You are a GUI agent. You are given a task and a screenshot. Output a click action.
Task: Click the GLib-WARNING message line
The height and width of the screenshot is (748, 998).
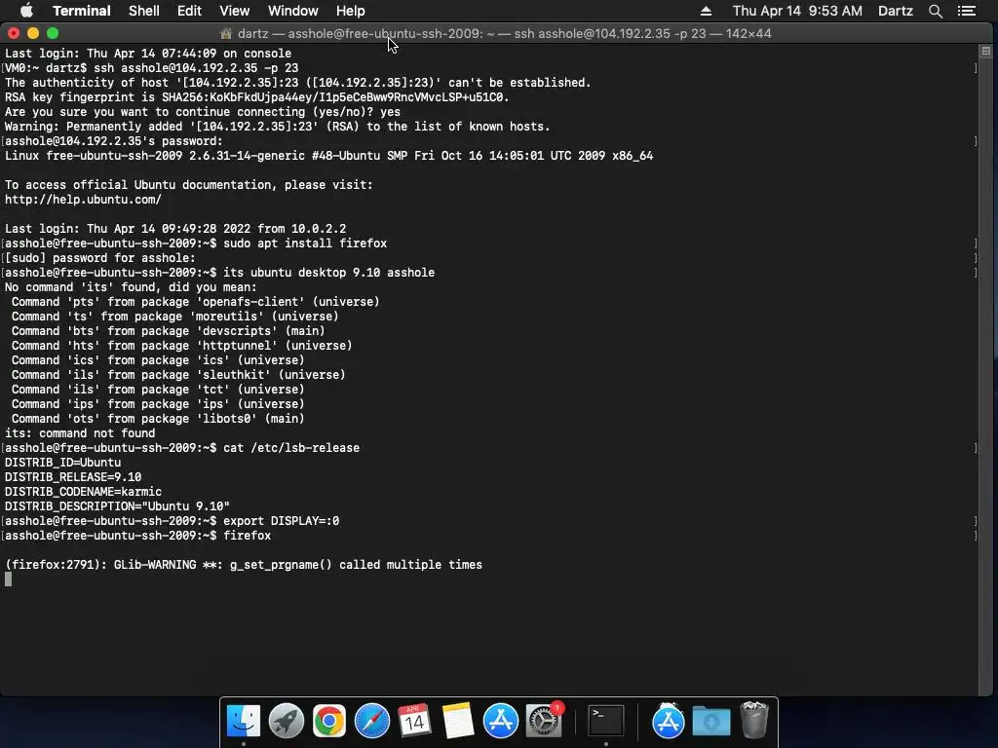pyautogui.click(x=244, y=565)
